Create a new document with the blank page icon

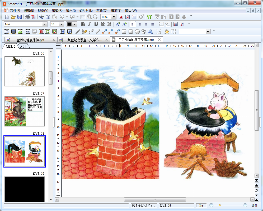(x=7, y=17)
